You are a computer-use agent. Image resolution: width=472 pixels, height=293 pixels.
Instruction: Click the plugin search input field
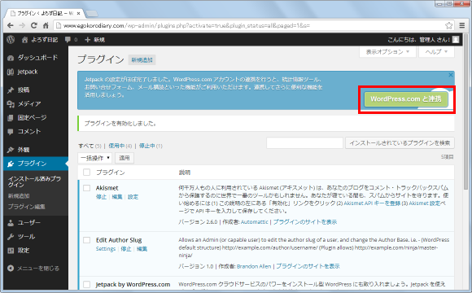click(x=304, y=143)
